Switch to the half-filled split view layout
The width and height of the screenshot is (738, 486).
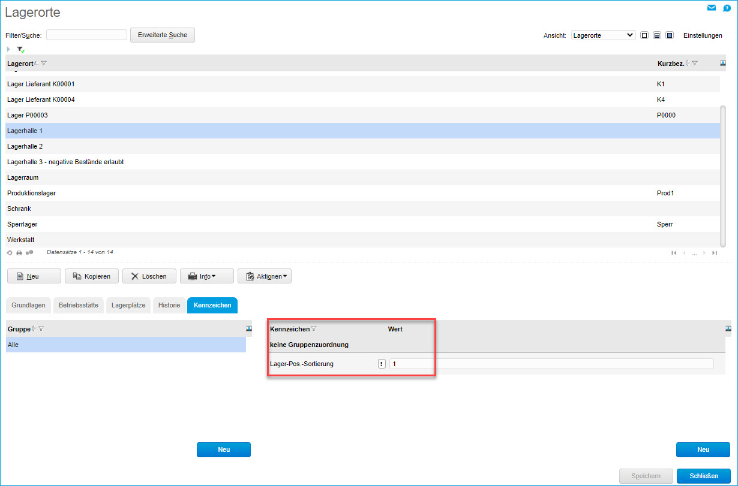coord(657,35)
